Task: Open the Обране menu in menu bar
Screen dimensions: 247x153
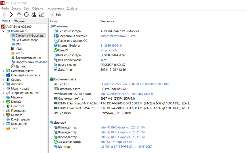Action: click(x=37, y=8)
